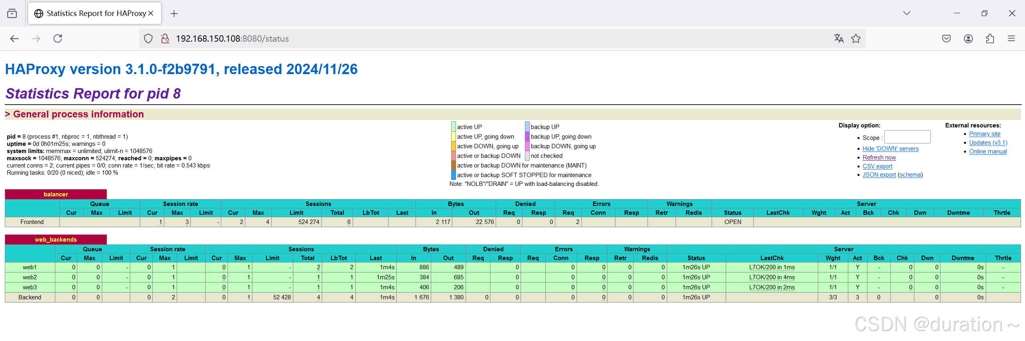Click the Backend bytes in value 1 676
Screen dimensions: 1025x341
click(x=422, y=297)
